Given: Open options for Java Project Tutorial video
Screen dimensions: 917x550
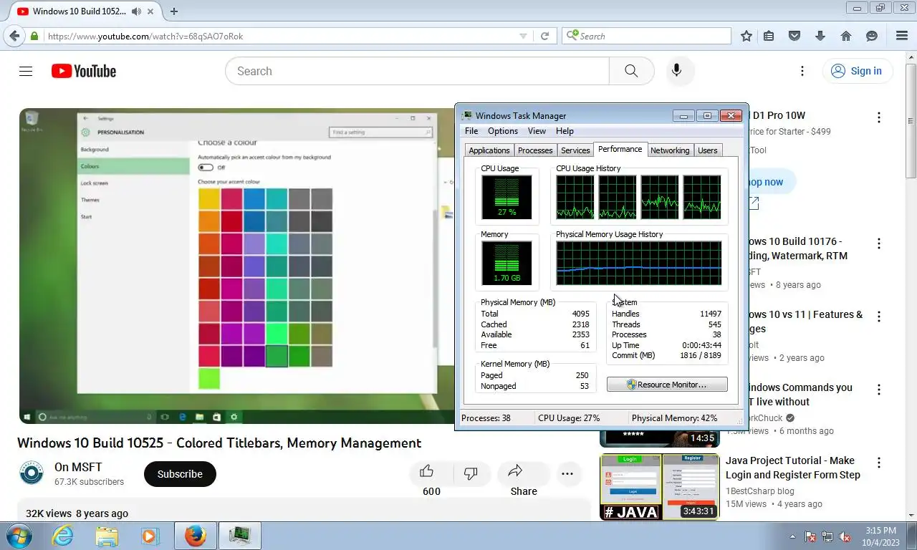Looking at the screenshot, I should point(879,463).
